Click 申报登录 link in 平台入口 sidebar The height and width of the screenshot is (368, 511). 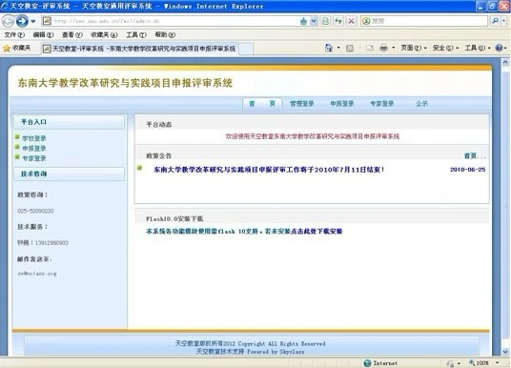click(34, 149)
